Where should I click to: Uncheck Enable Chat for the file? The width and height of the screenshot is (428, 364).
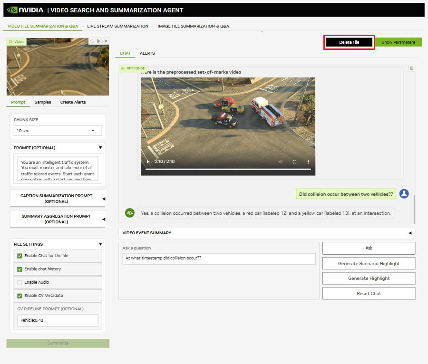click(x=20, y=256)
